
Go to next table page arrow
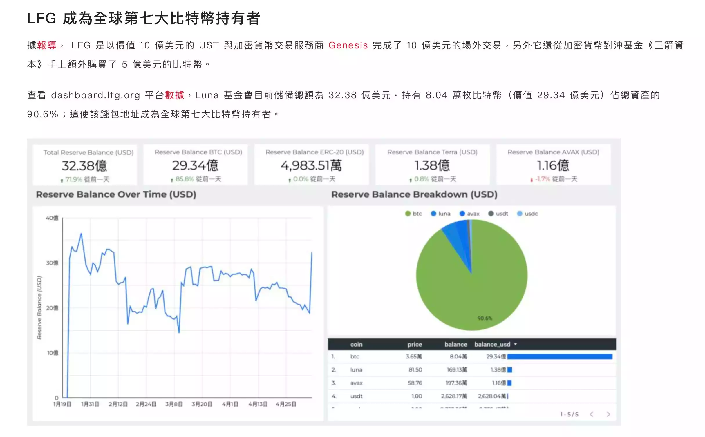pyautogui.click(x=608, y=414)
